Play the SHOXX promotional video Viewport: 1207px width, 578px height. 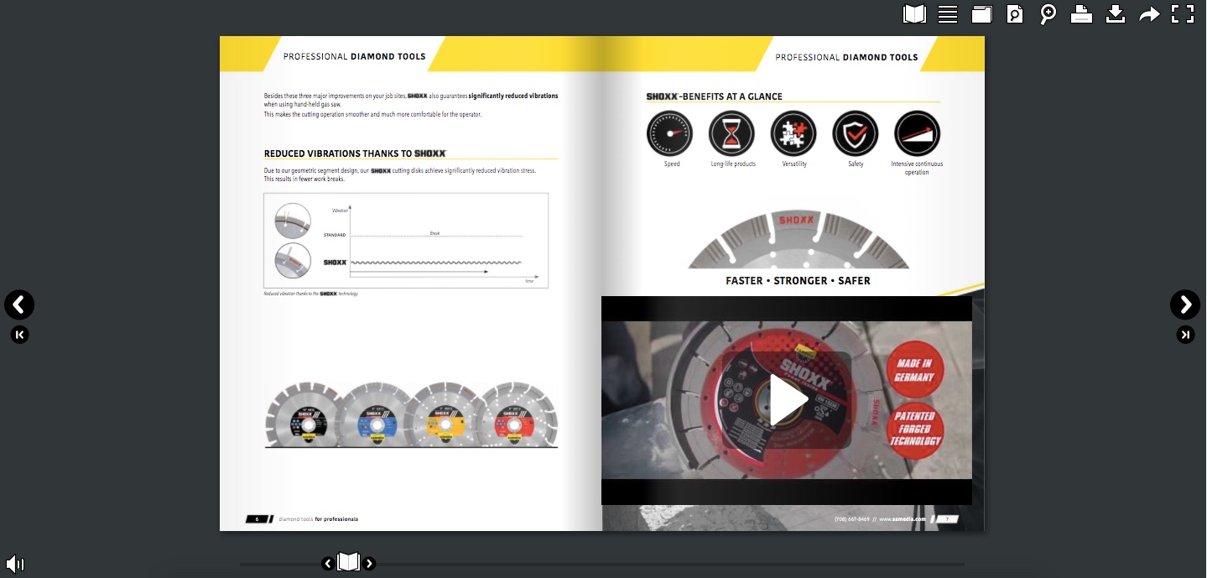(787, 400)
